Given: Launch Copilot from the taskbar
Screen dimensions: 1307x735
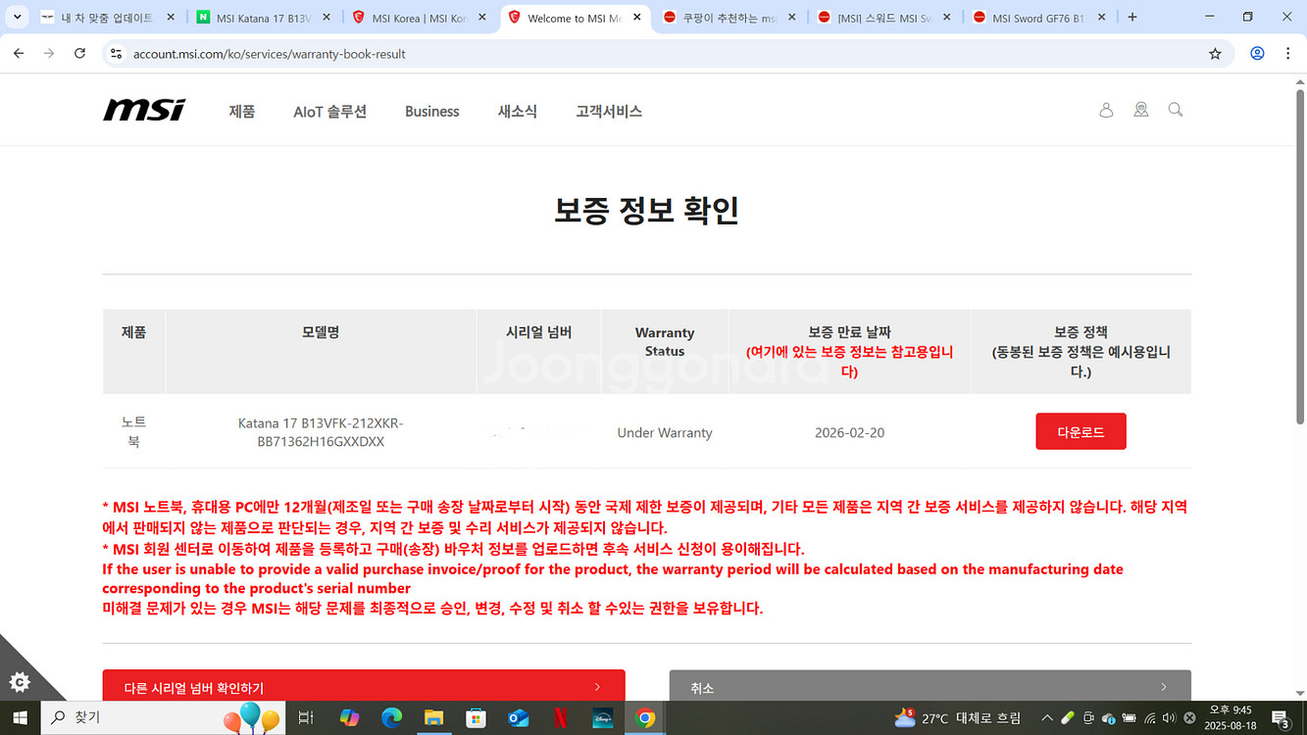Looking at the screenshot, I should click(x=349, y=718).
